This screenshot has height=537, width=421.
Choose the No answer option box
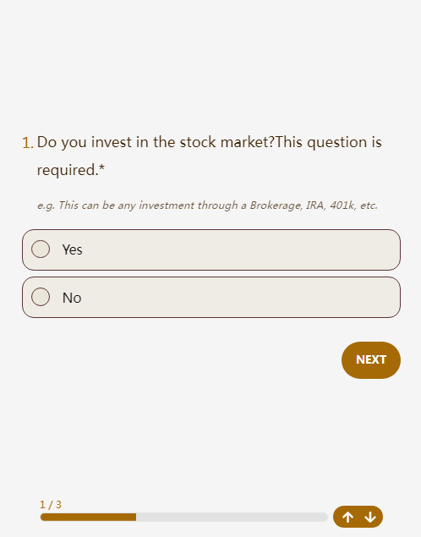point(211,298)
